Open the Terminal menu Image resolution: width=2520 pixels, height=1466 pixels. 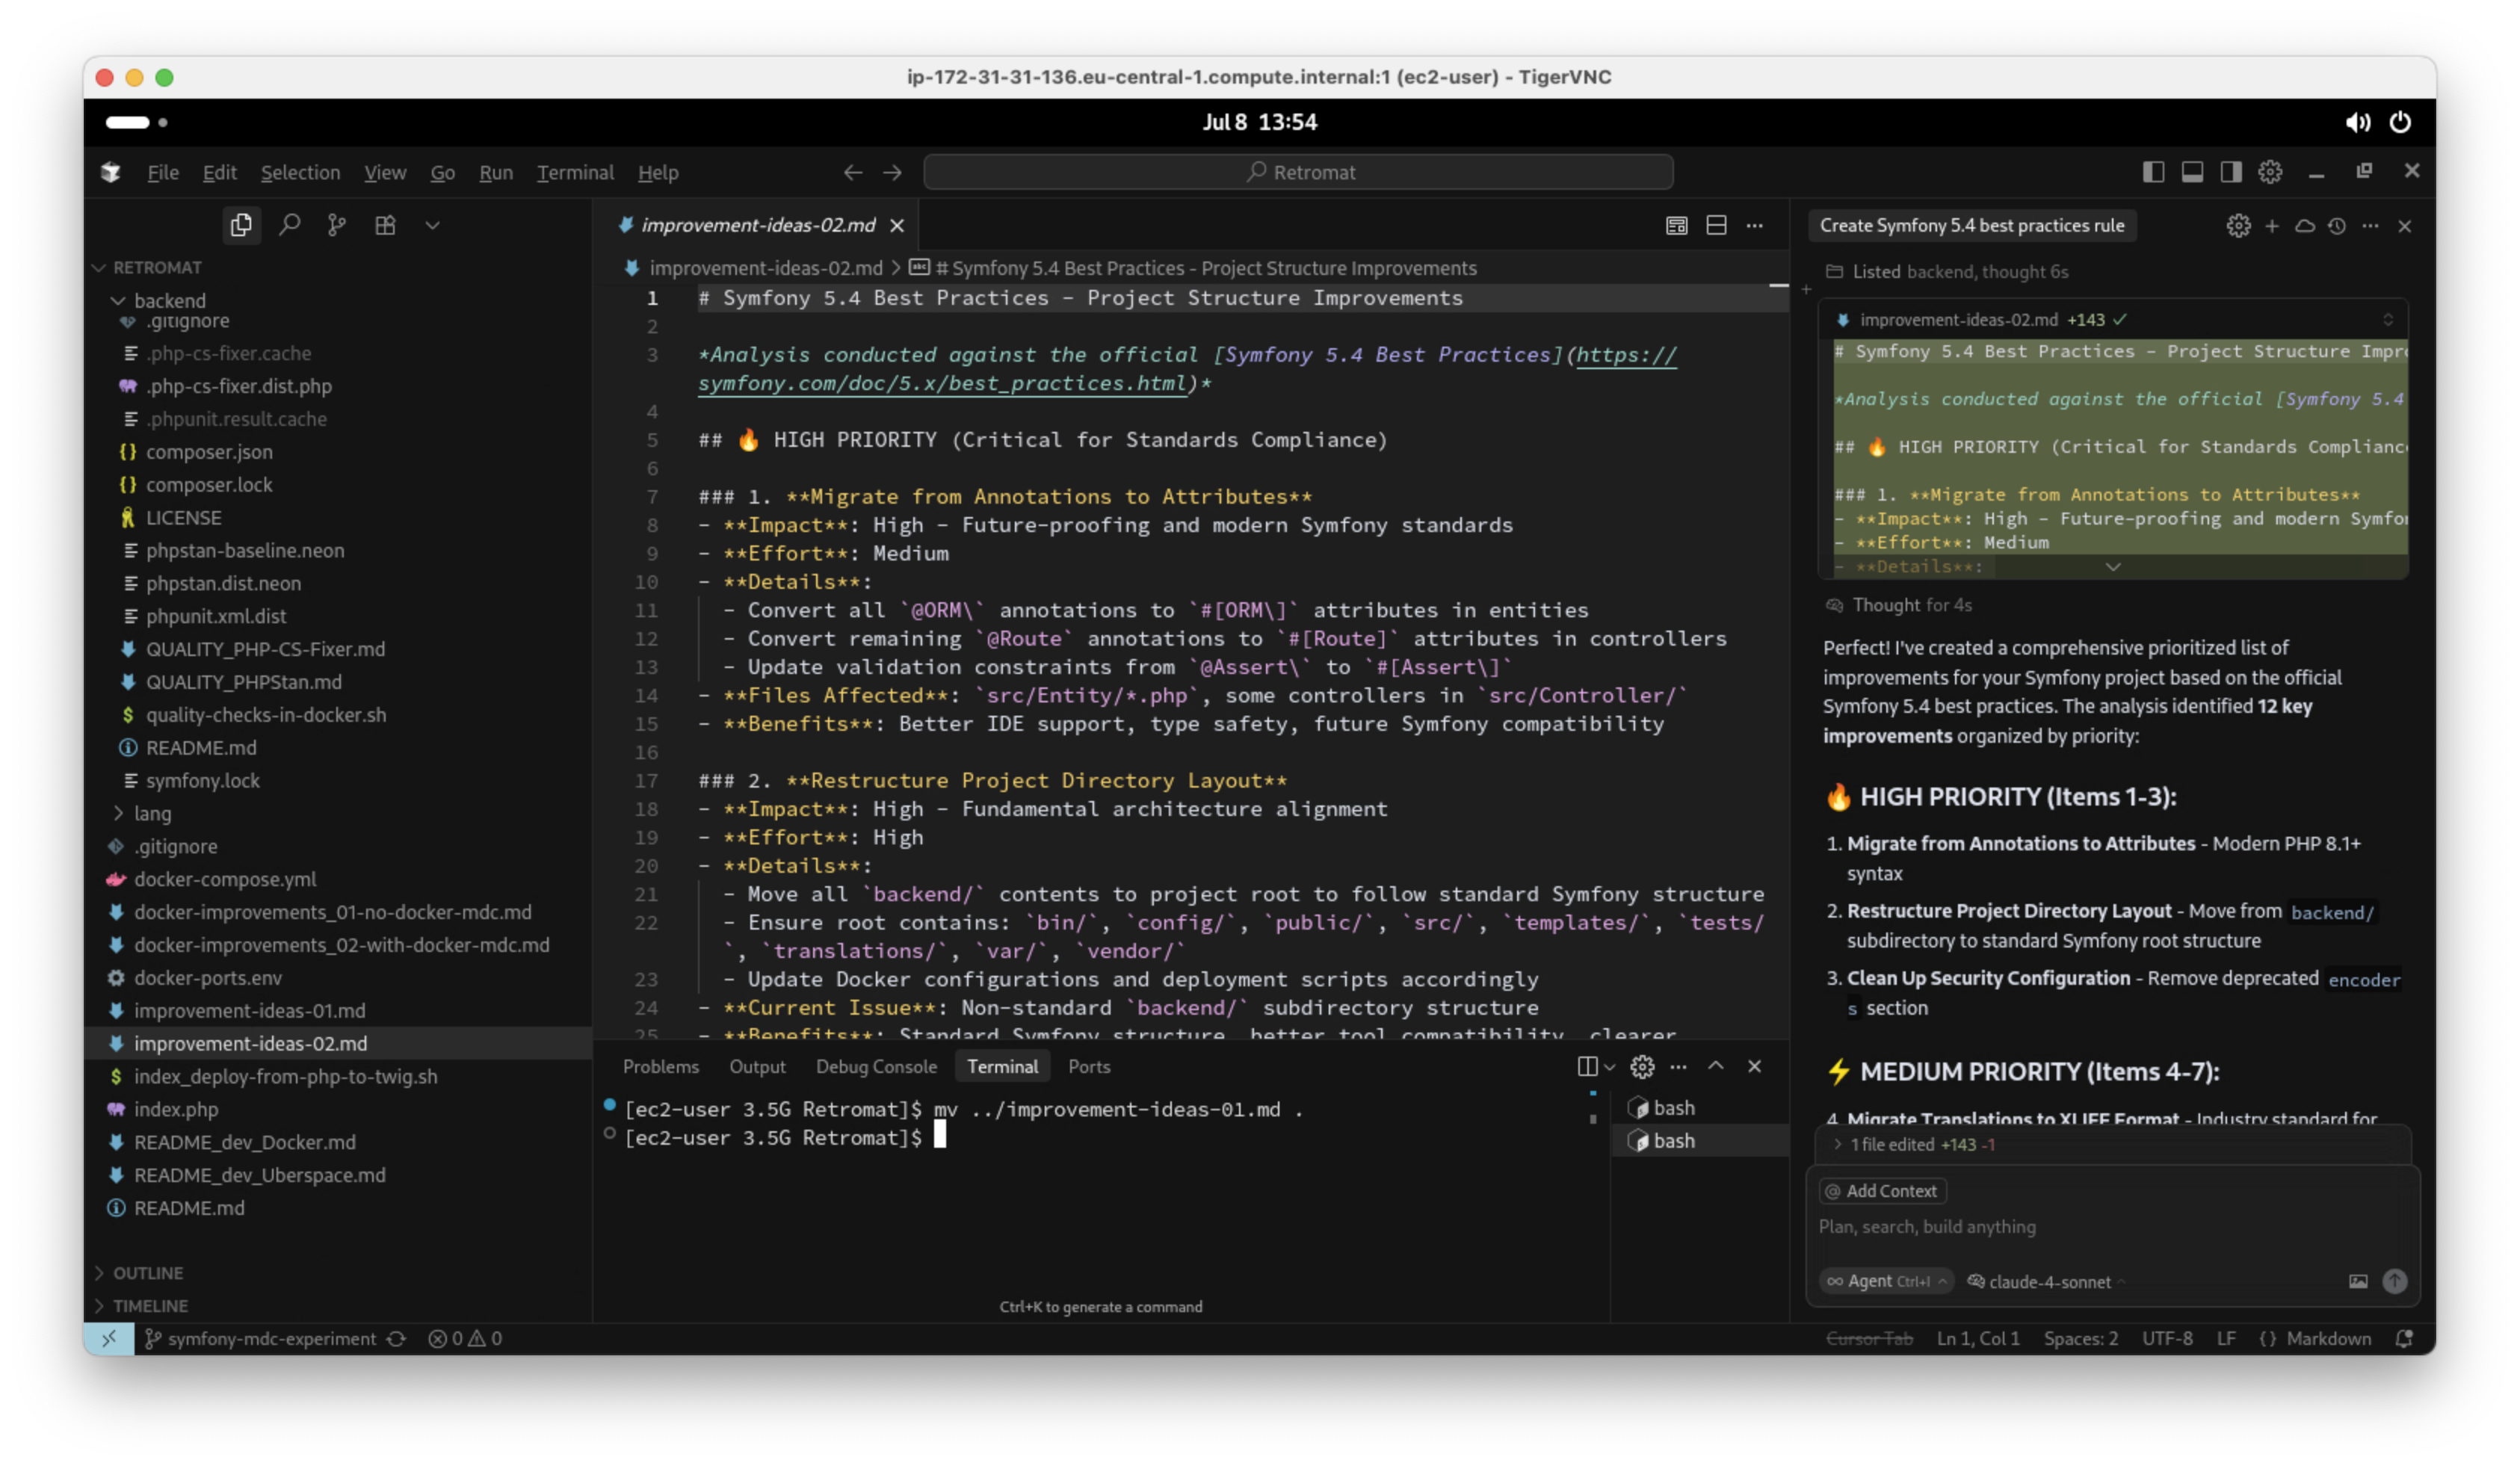click(x=575, y=172)
